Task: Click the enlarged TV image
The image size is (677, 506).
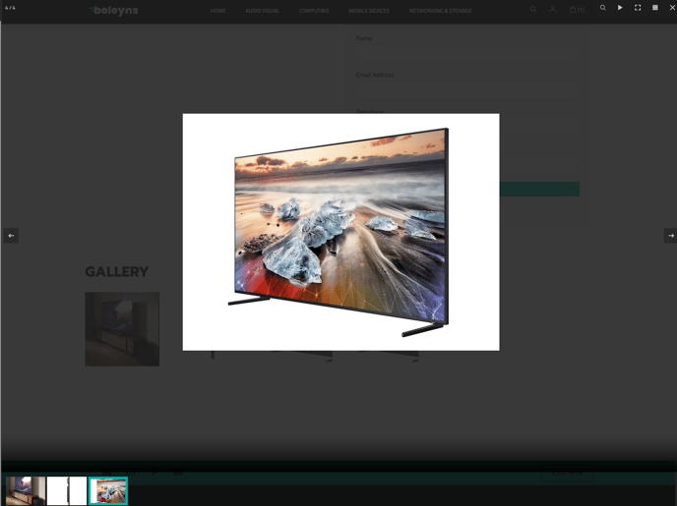Action: pyautogui.click(x=341, y=232)
